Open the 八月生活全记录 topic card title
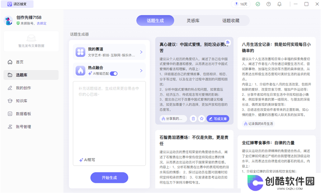Viewport: 321px width, 193px height. pos(276,47)
